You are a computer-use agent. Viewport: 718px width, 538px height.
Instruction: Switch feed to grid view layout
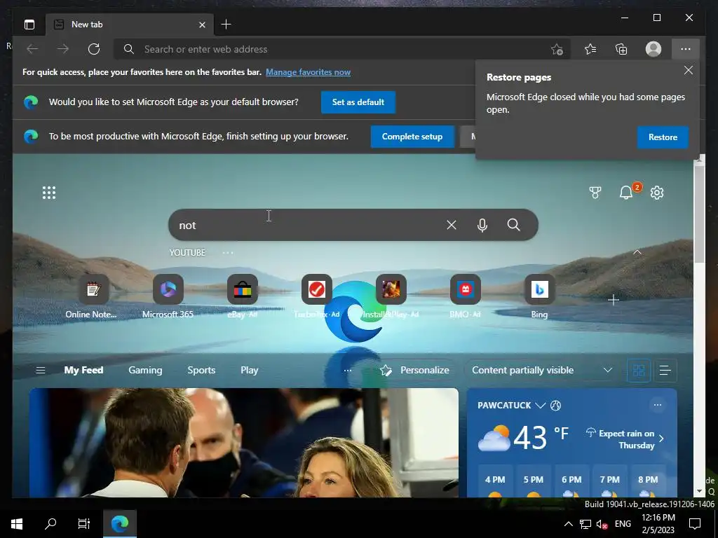[638, 370]
